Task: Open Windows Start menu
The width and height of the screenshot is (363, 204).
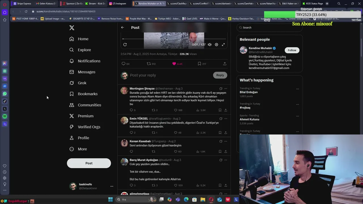Action: (111, 199)
